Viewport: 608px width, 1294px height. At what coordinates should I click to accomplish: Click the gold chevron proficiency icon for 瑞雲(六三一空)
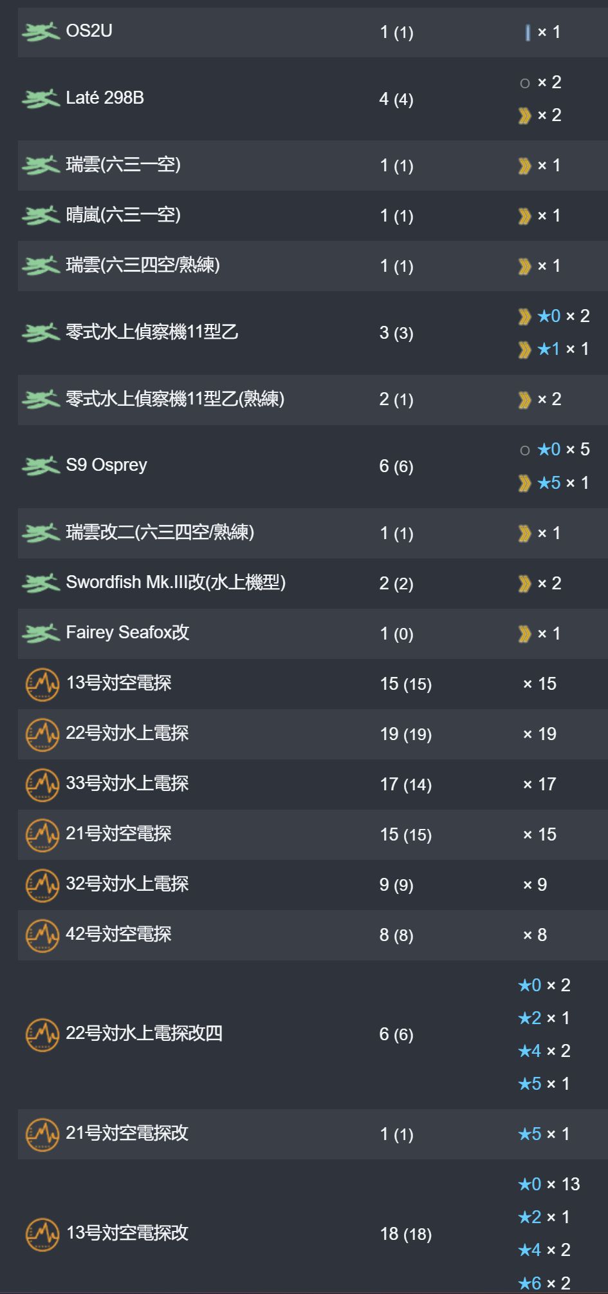point(524,166)
